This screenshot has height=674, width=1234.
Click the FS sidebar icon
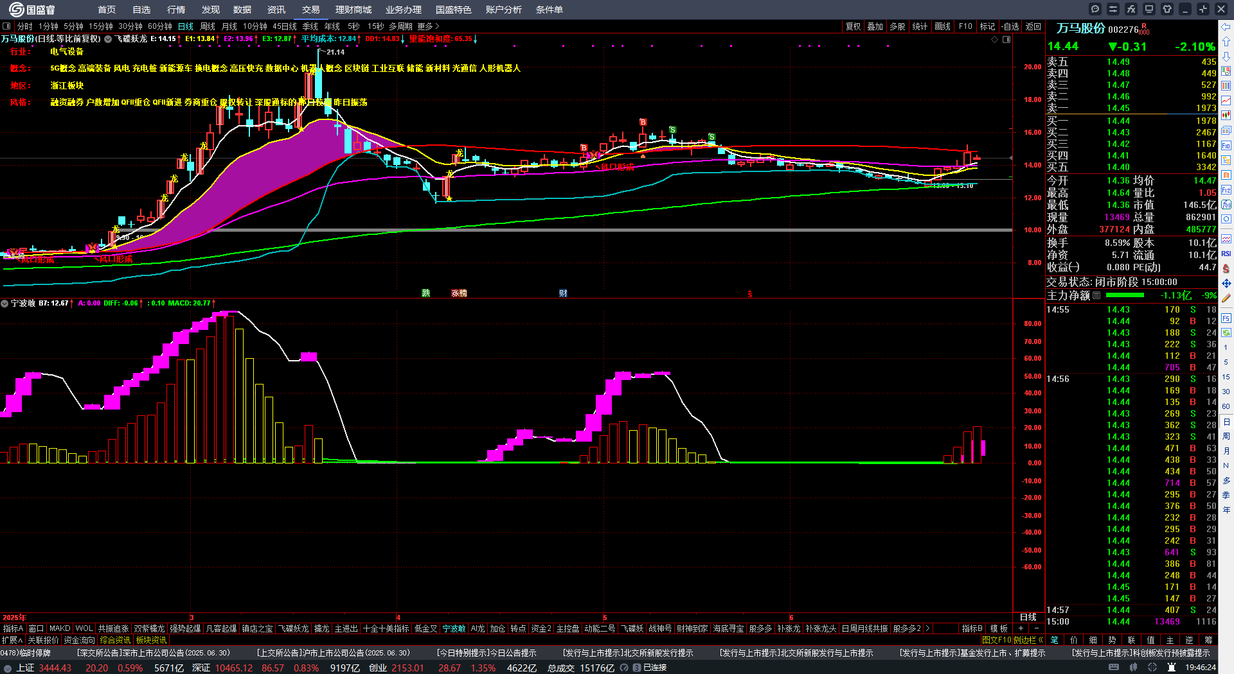coord(1226,318)
